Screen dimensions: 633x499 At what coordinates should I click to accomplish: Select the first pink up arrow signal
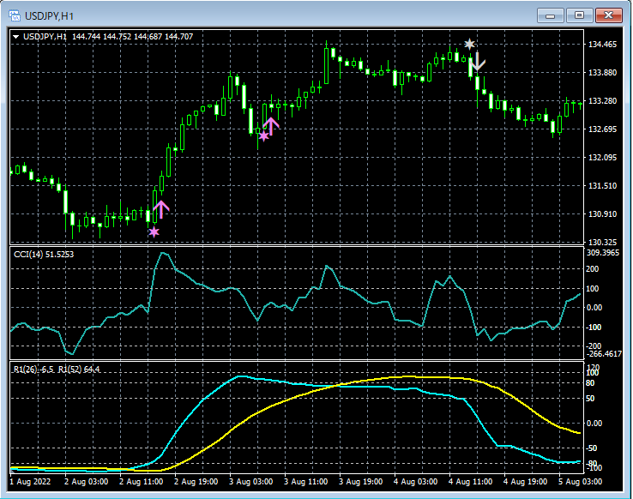(x=161, y=207)
